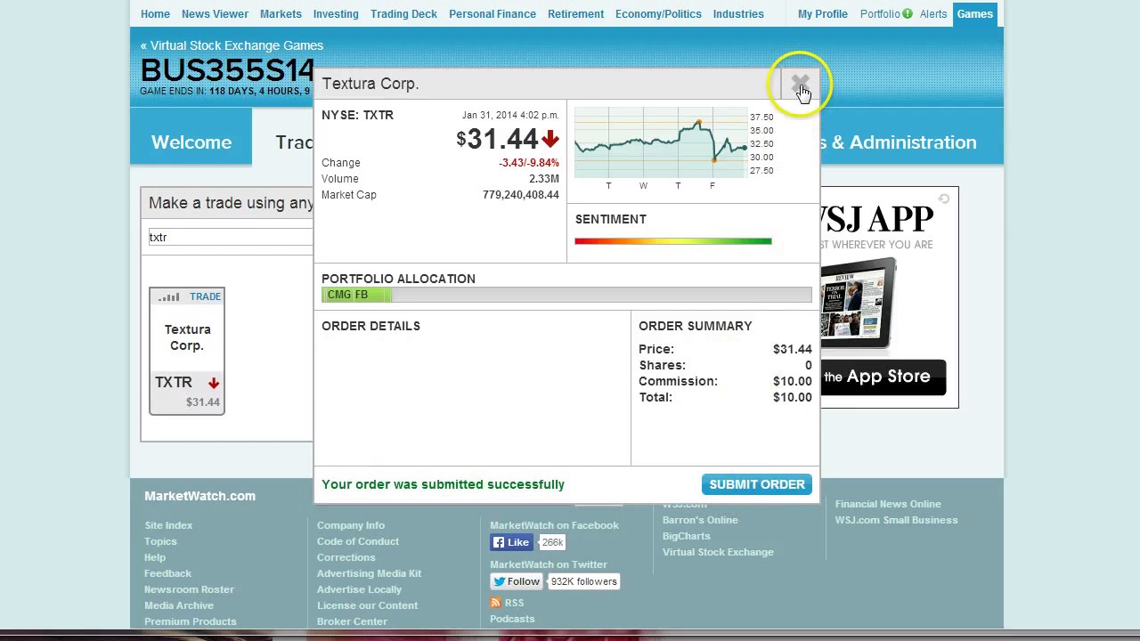Click the sentiment gradient bar

coord(673,240)
